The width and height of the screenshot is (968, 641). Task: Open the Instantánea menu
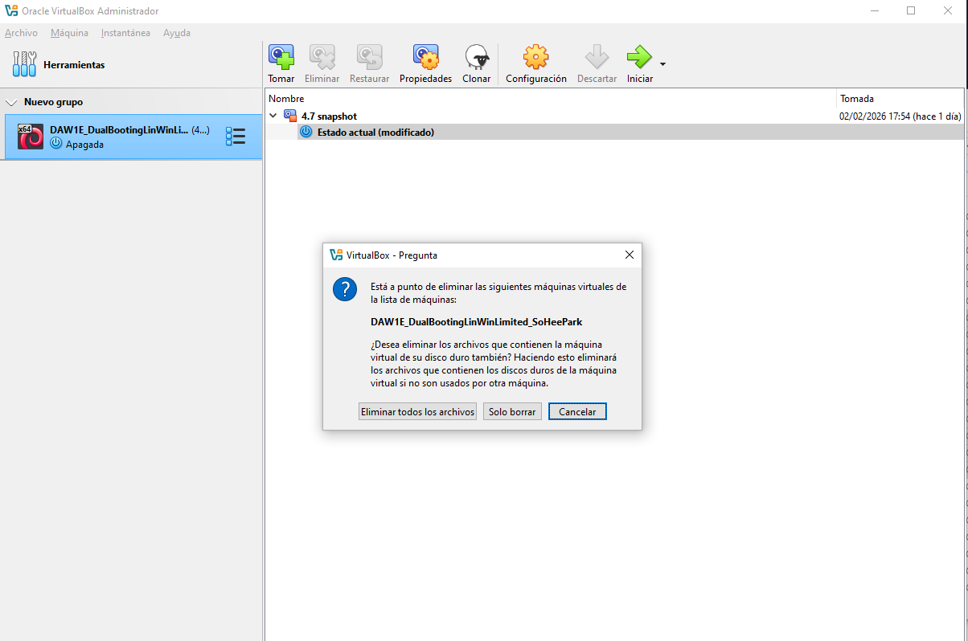125,33
